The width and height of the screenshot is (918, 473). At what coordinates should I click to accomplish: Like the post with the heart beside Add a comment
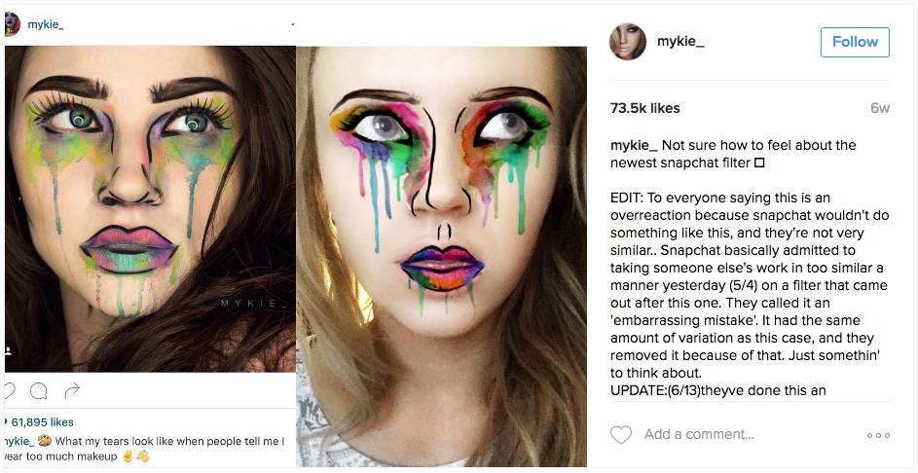(x=621, y=435)
